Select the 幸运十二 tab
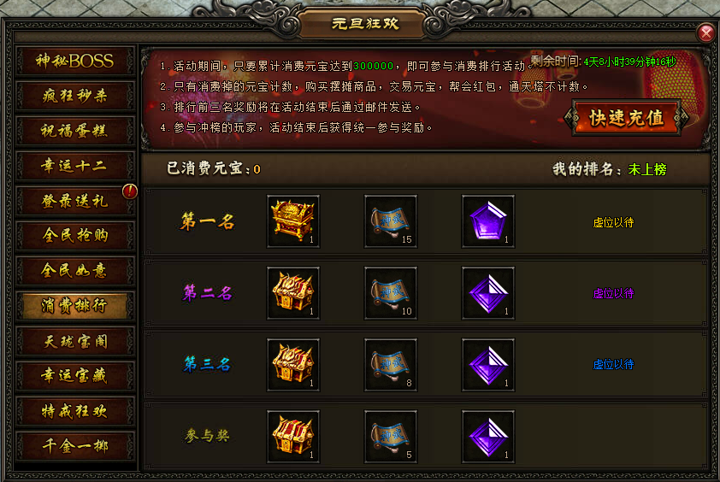The image size is (720, 482). coord(75,166)
